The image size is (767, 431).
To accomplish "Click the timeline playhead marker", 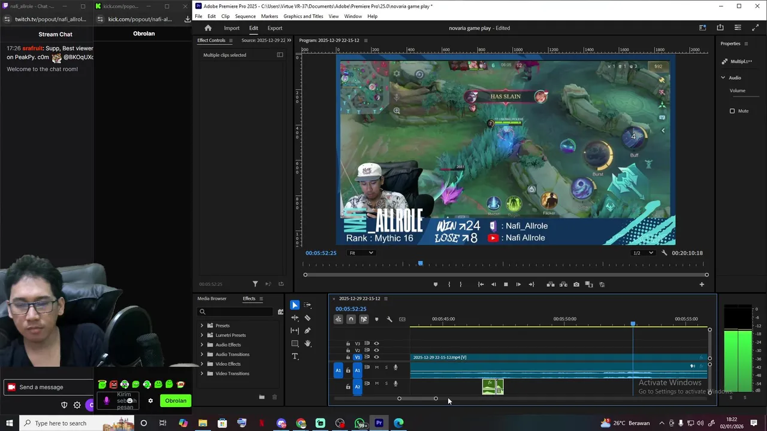I will [633, 324].
